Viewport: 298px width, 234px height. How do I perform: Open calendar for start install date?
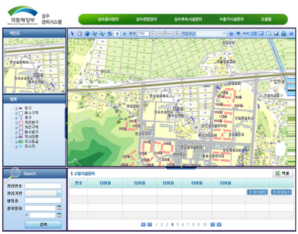(x=59, y=208)
